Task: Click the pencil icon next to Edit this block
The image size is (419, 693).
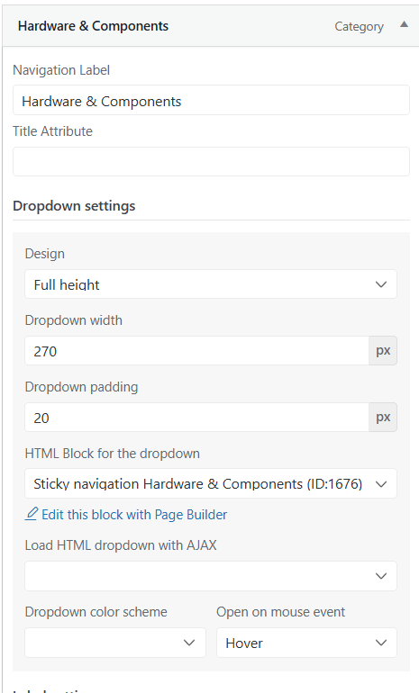Action: click(x=32, y=514)
